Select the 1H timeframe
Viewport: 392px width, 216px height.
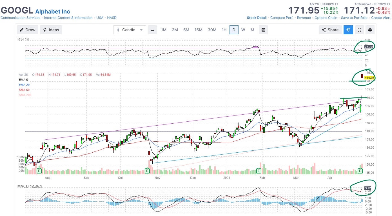(224, 30)
